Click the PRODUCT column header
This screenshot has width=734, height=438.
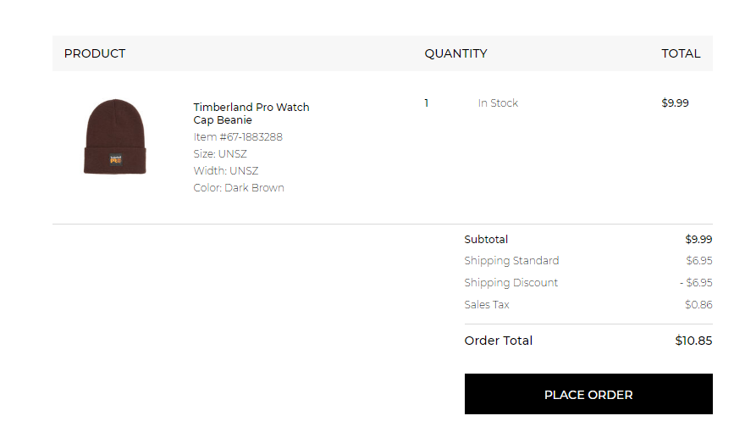[x=95, y=53]
